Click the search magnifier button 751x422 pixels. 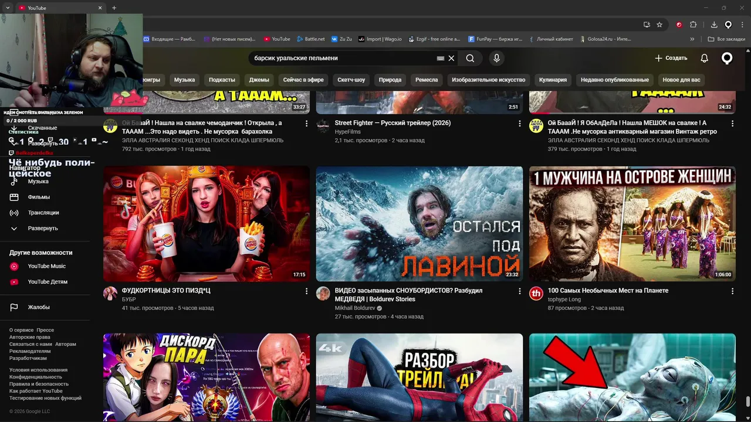[x=470, y=58]
